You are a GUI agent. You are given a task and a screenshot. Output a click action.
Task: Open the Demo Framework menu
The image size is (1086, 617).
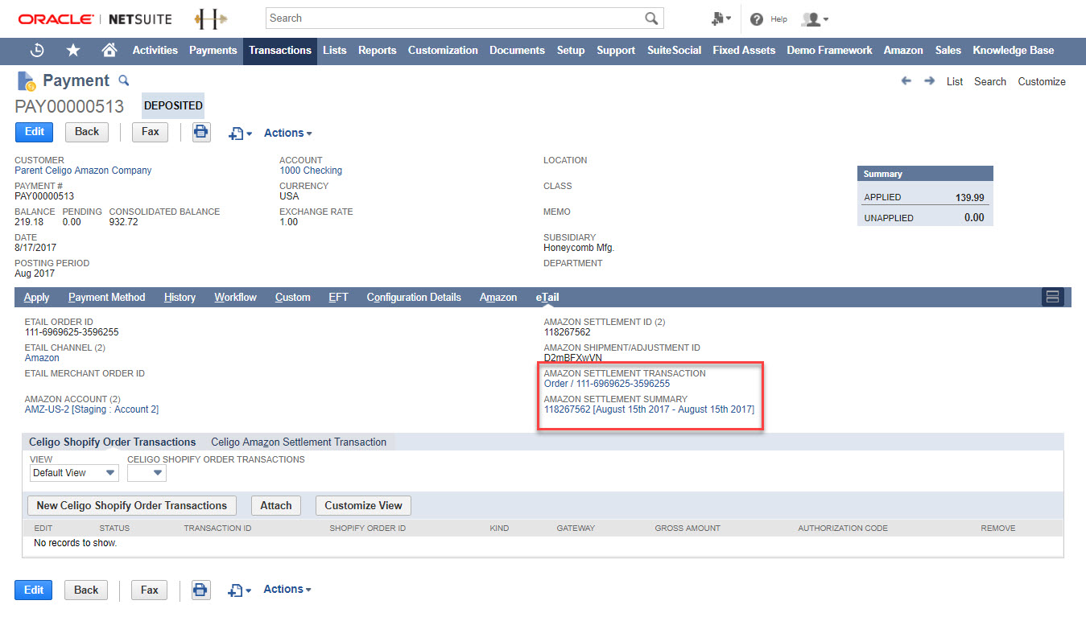pos(830,51)
